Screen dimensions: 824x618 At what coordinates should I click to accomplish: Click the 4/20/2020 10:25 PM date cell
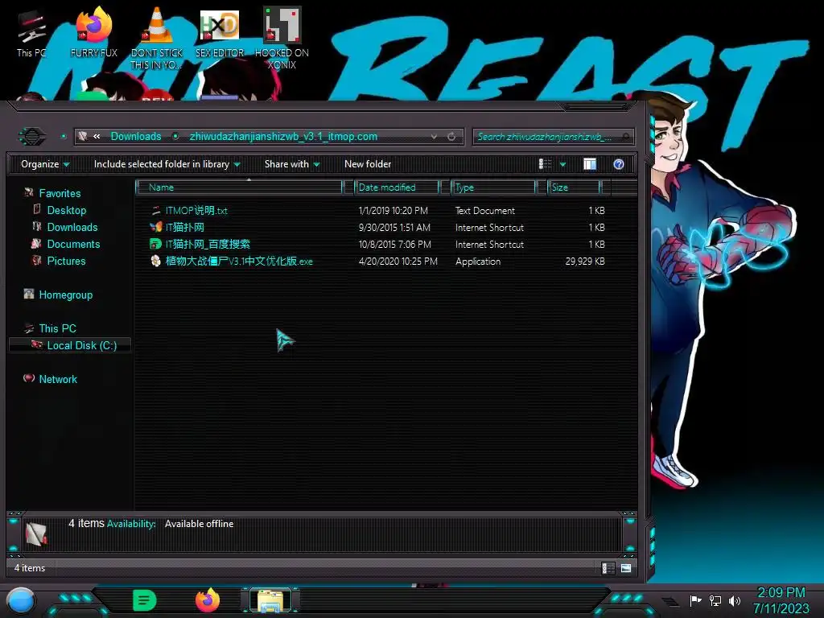(x=398, y=262)
